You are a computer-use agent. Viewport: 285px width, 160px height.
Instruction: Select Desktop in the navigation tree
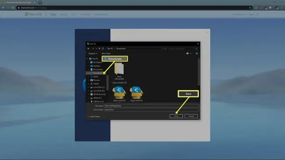point(96,66)
